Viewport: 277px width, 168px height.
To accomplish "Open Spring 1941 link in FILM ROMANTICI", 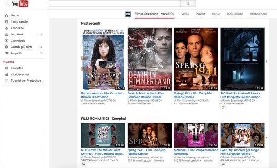I will pyautogui.click(x=147, y=152).
